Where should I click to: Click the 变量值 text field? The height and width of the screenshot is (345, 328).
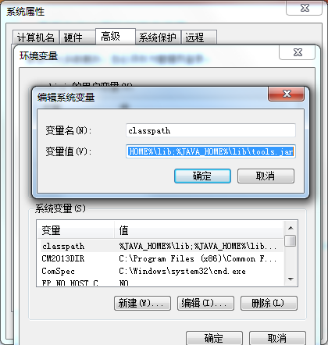211,151
